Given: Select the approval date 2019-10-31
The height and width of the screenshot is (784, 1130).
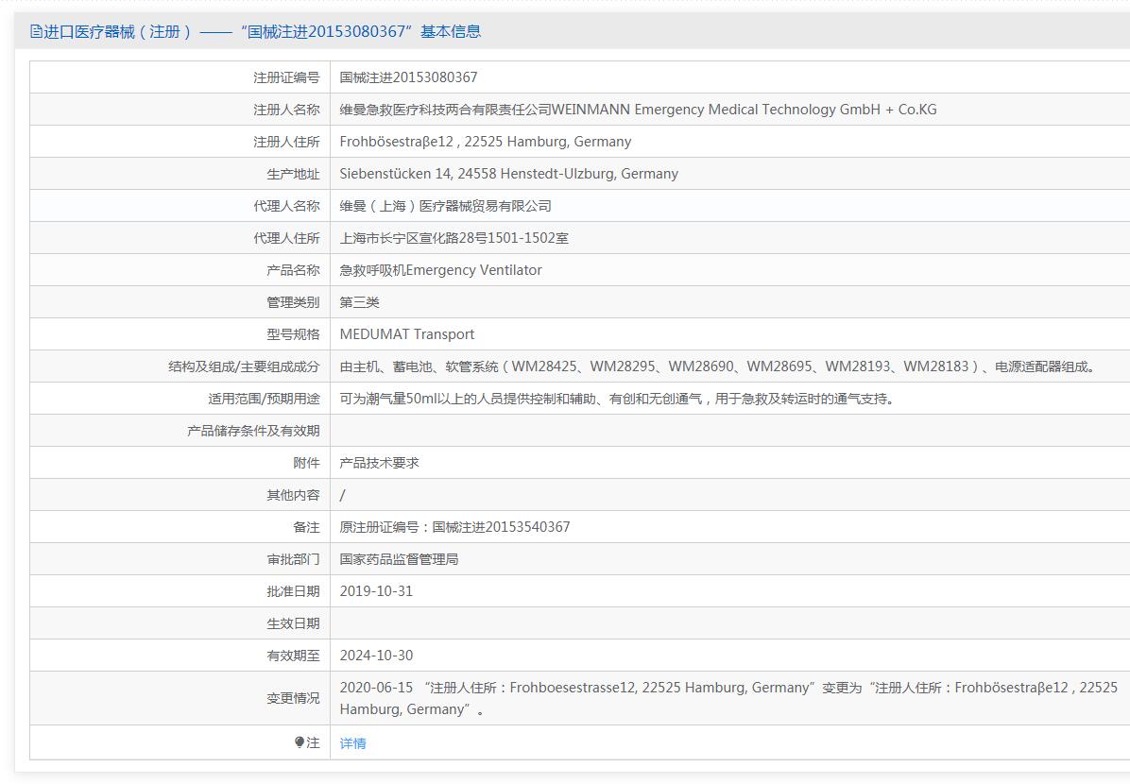Looking at the screenshot, I should pos(376,591).
